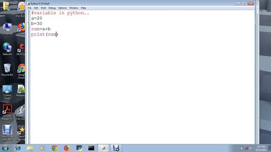Launch Internet Explorer from taskbar
The image size is (271, 152).
click(18, 148)
